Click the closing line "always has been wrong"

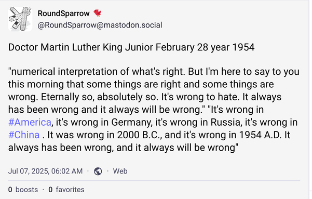pos(123,148)
